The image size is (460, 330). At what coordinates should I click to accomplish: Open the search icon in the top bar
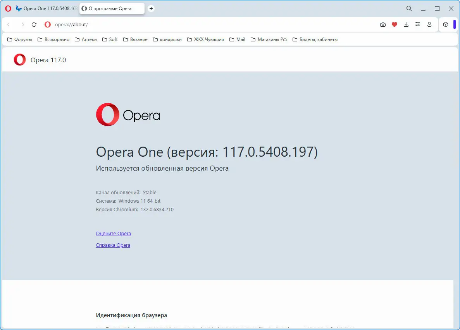409,8
